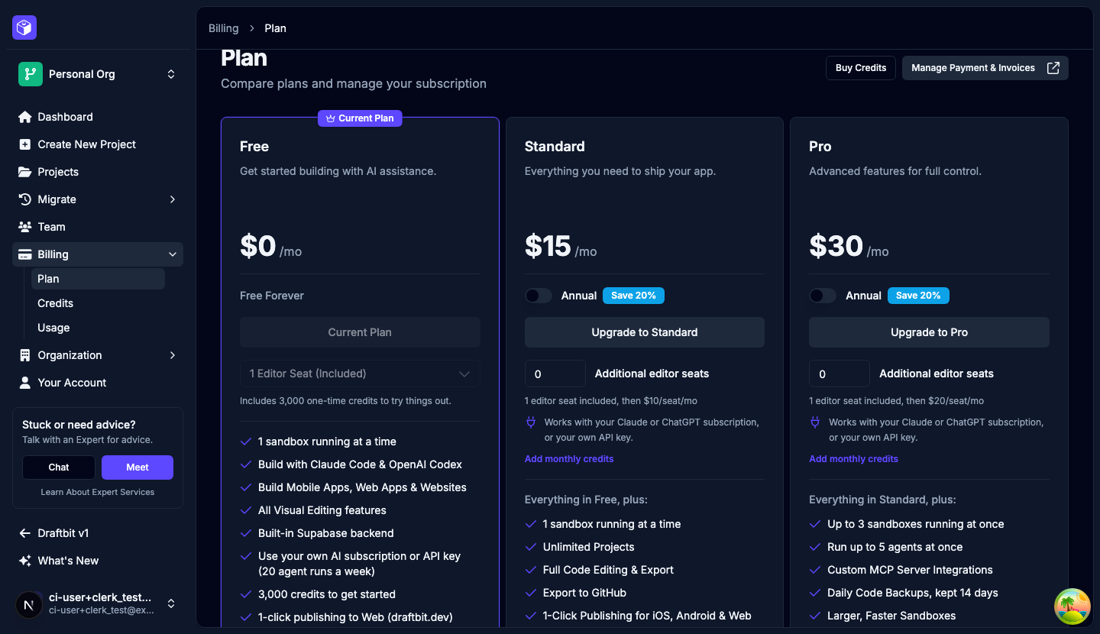The image size is (1100, 634).
Task: Click 'Daily Code Backups, kept 14 days'
Action: (913, 593)
